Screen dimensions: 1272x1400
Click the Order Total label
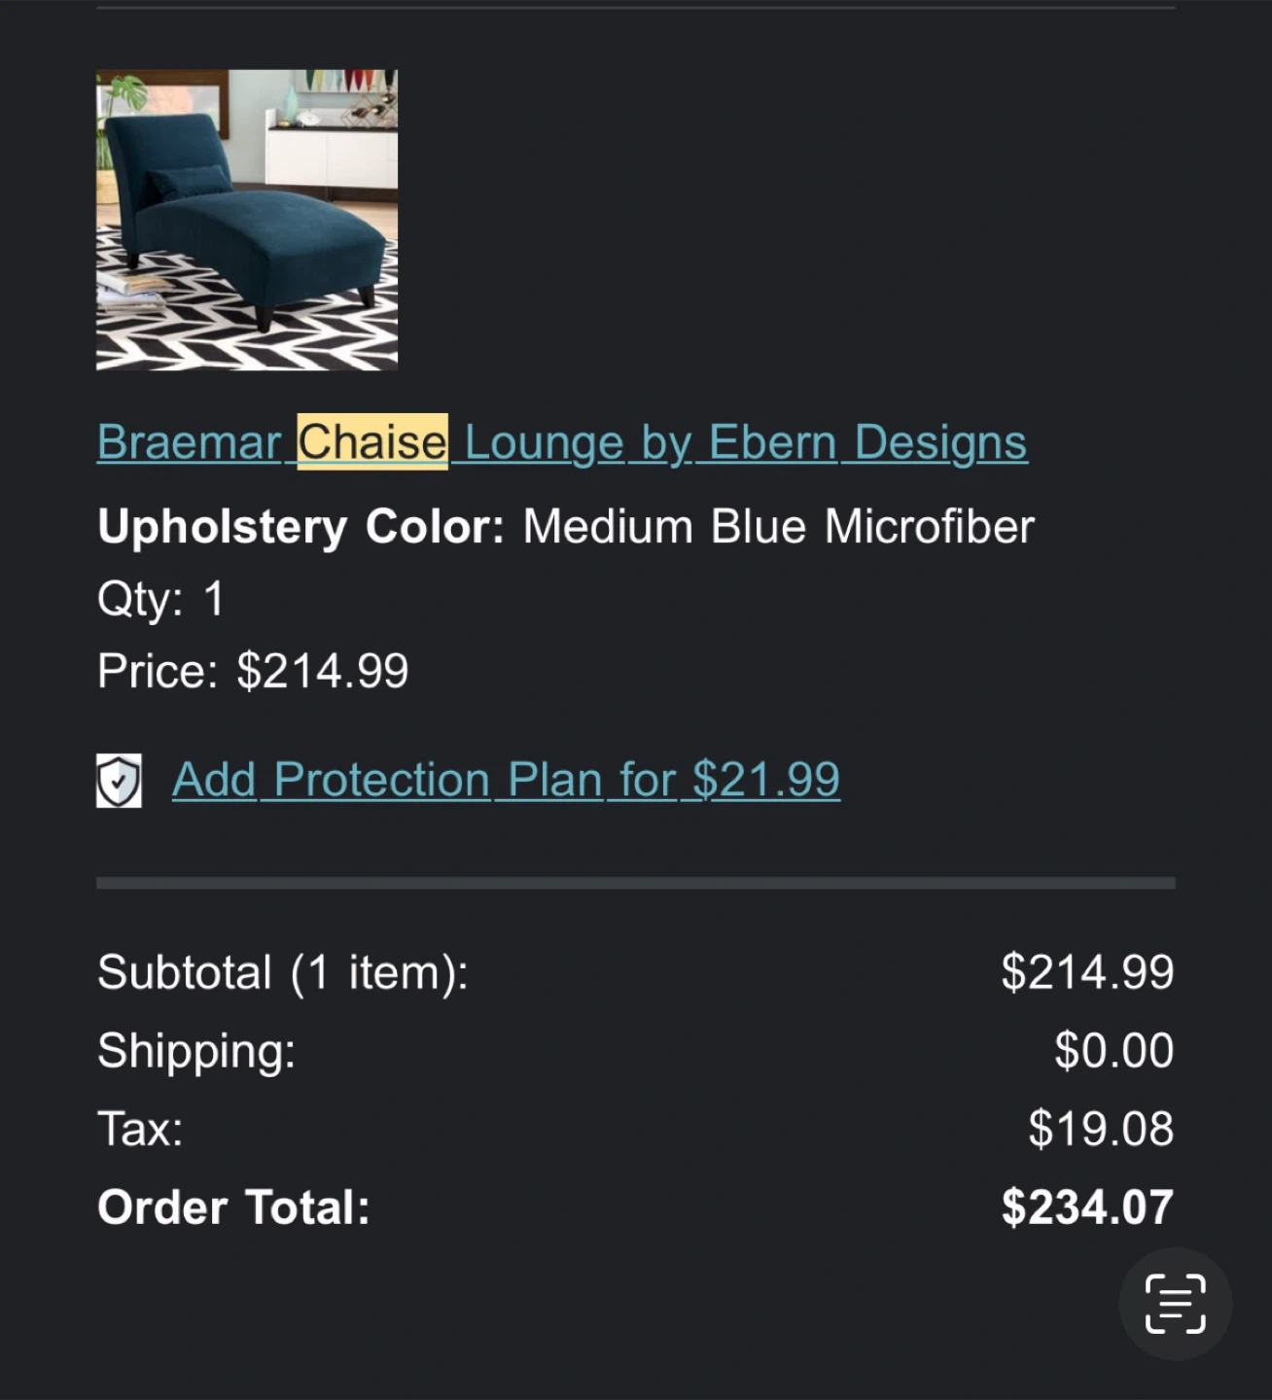(x=233, y=1207)
